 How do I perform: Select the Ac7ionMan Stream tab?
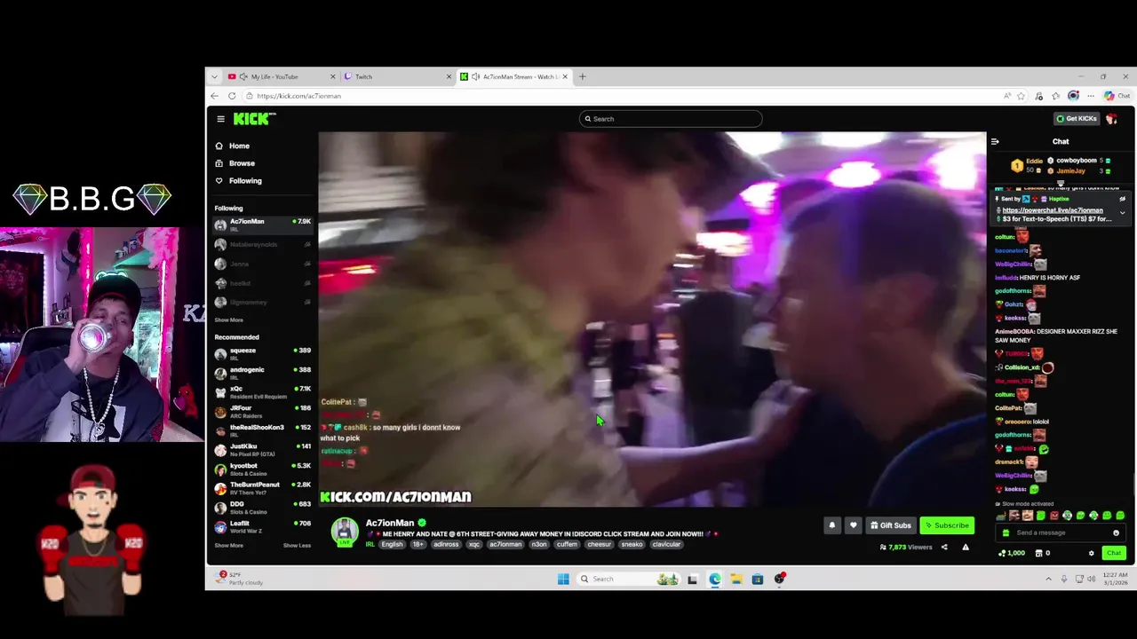tap(514, 76)
